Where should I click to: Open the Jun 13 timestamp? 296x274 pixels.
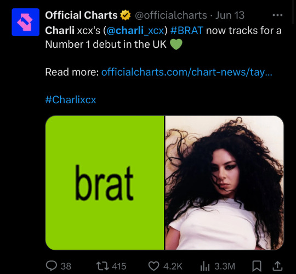tap(230, 15)
